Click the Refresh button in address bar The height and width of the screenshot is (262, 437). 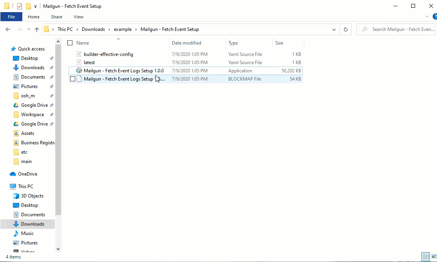(345, 29)
